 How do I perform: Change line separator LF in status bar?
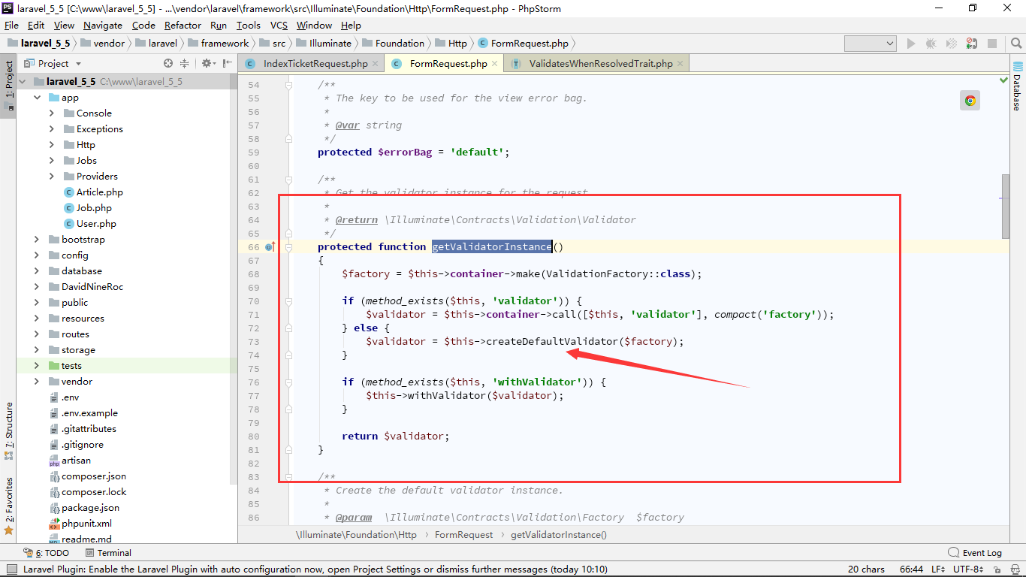point(938,569)
